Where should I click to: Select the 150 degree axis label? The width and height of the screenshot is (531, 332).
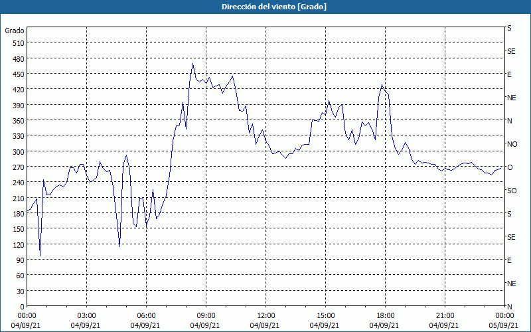[19, 229]
